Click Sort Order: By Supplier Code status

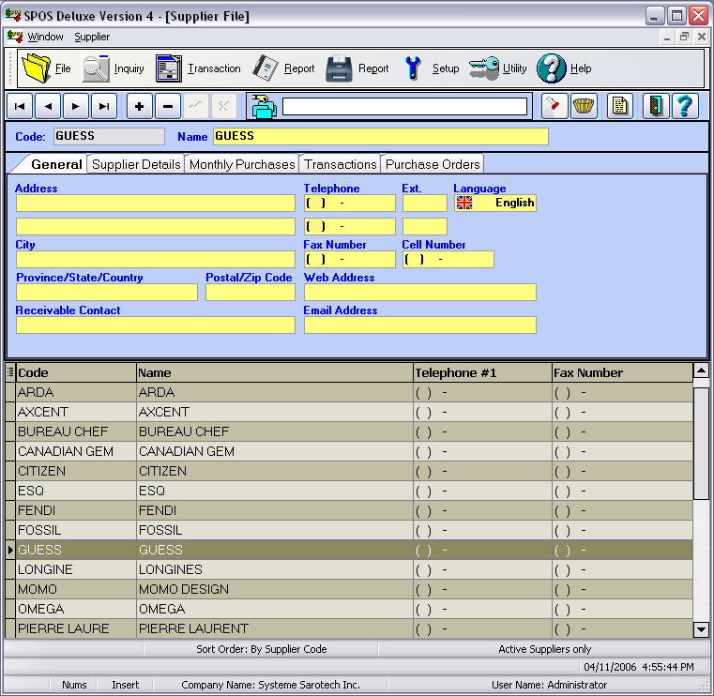click(x=262, y=649)
